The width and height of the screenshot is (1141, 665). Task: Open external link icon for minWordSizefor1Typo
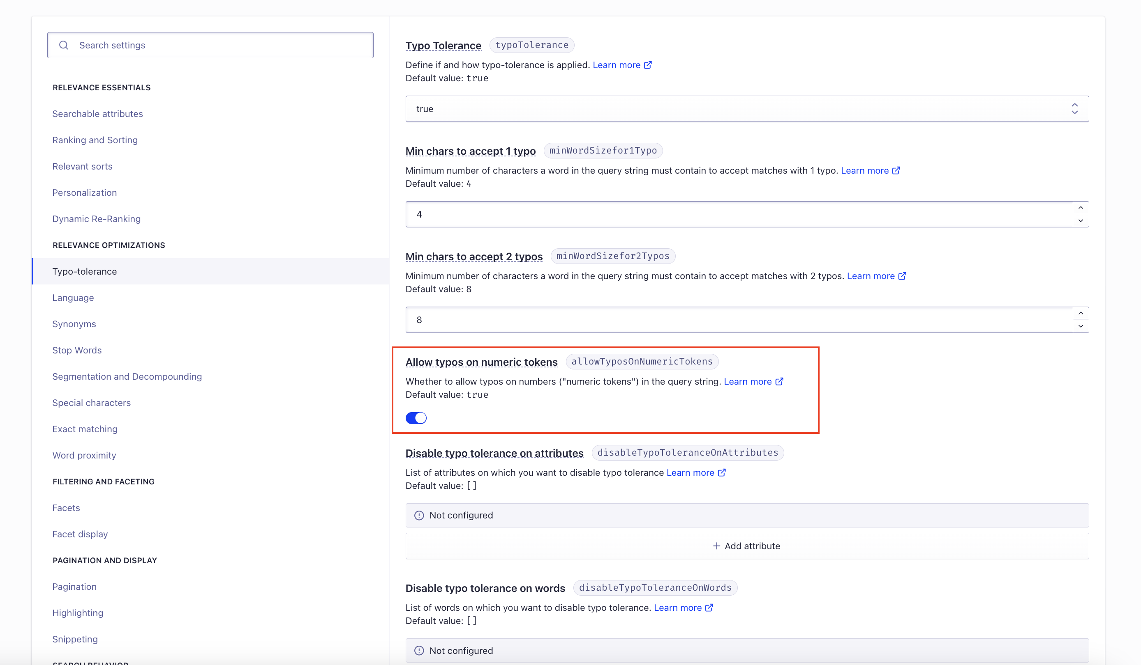tap(896, 170)
